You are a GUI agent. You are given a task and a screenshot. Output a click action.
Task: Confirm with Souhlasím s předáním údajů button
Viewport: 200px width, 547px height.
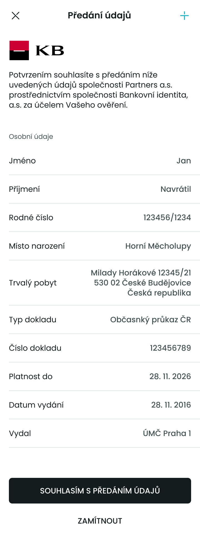(100, 491)
